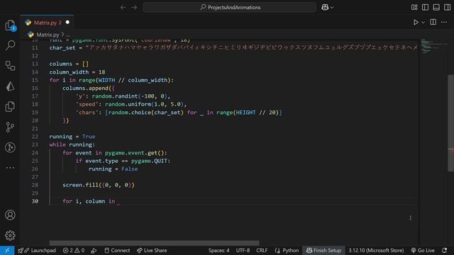Viewport: 454px width, 255px height.
Task: Click Finish Setup in status bar
Action: click(x=323, y=250)
